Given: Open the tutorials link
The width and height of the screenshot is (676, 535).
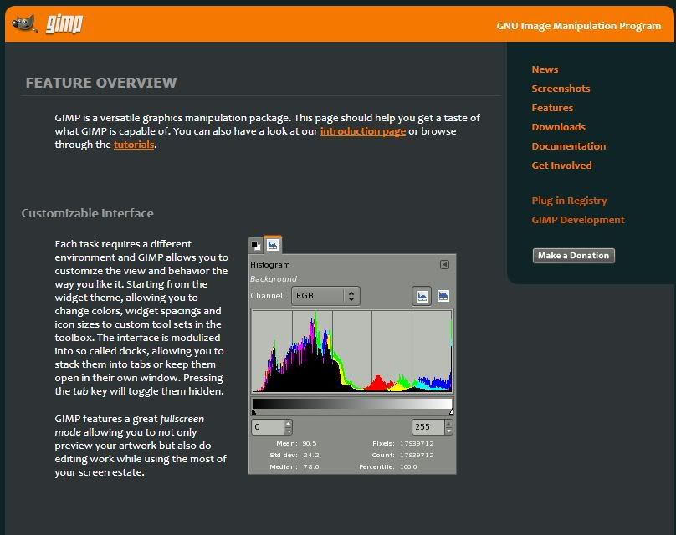Looking at the screenshot, I should click(x=134, y=145).
